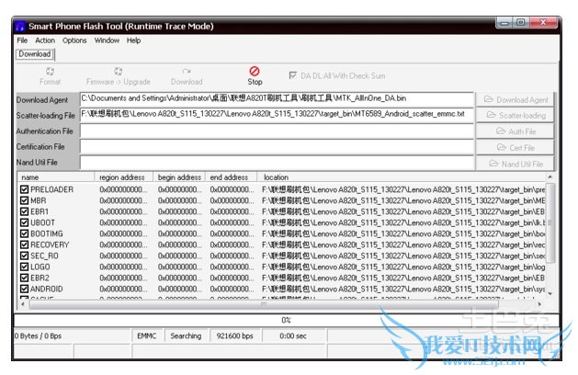Viewport: 578px width, 375px height.
Task: Start flashing with the Download toolbar icon
Action: (187, 75)
